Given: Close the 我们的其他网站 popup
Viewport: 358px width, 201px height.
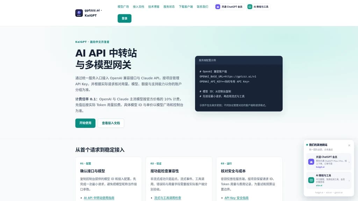Looking at the screenshot, I should click(x=349, y=146).
